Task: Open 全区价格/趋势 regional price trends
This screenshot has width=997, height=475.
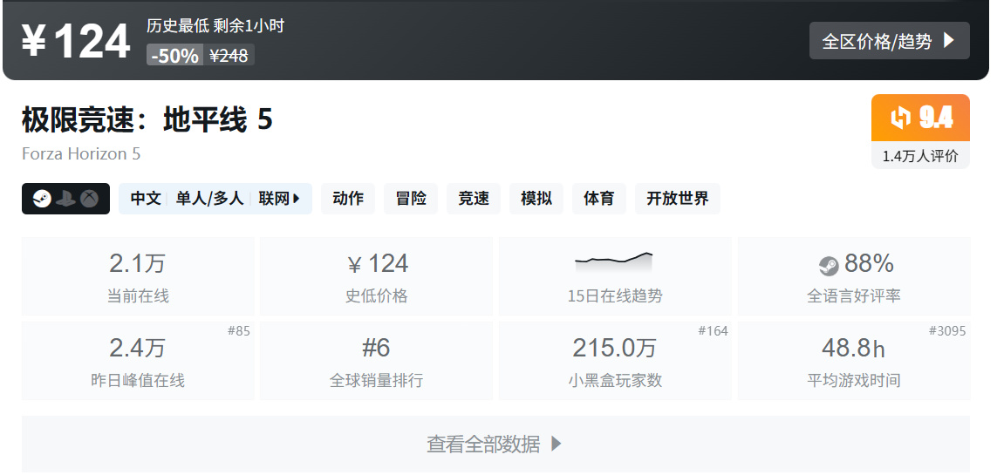Action: [x=889, y=41]
